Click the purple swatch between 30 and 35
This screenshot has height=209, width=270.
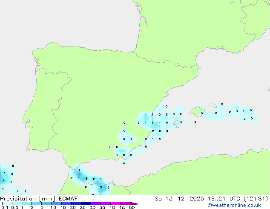(96, 203)
